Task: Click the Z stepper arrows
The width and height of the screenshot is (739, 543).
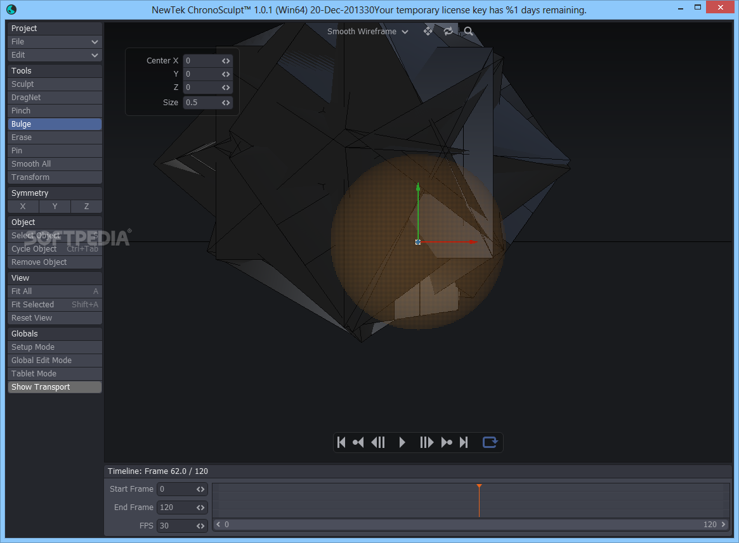Action: [x=226, y=87]
